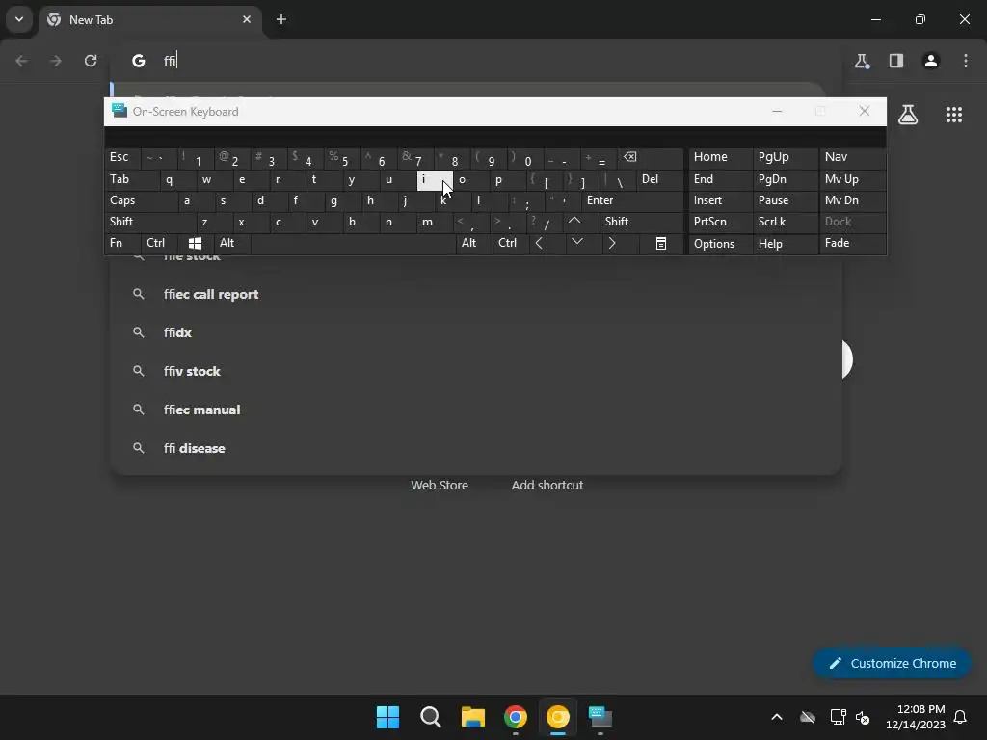Click Google G icon in address bar
Screen dimensions: 987x740
[139, 61]
